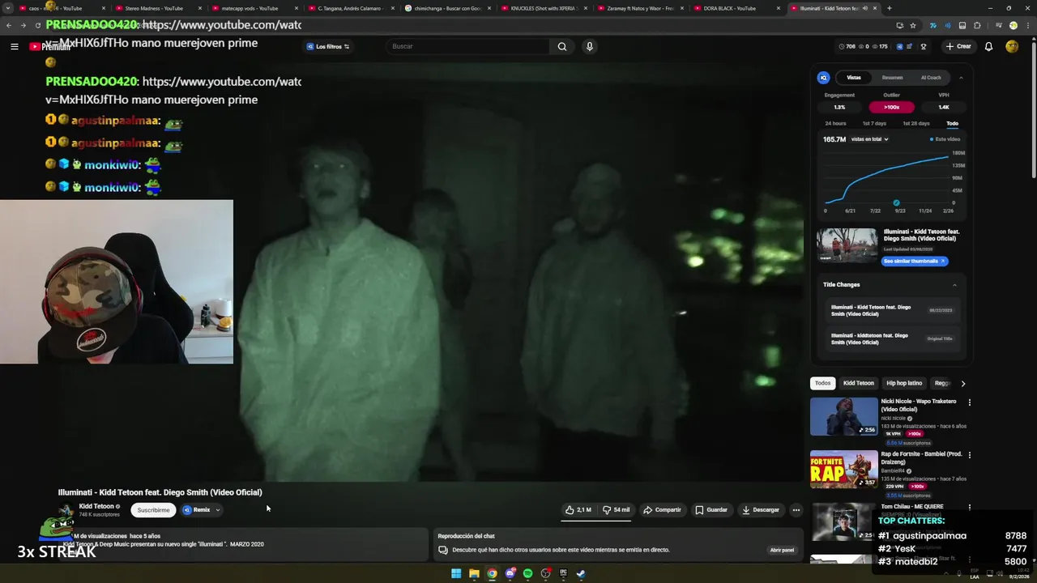
Task: Click the search magnifier button
Action: 562,46
